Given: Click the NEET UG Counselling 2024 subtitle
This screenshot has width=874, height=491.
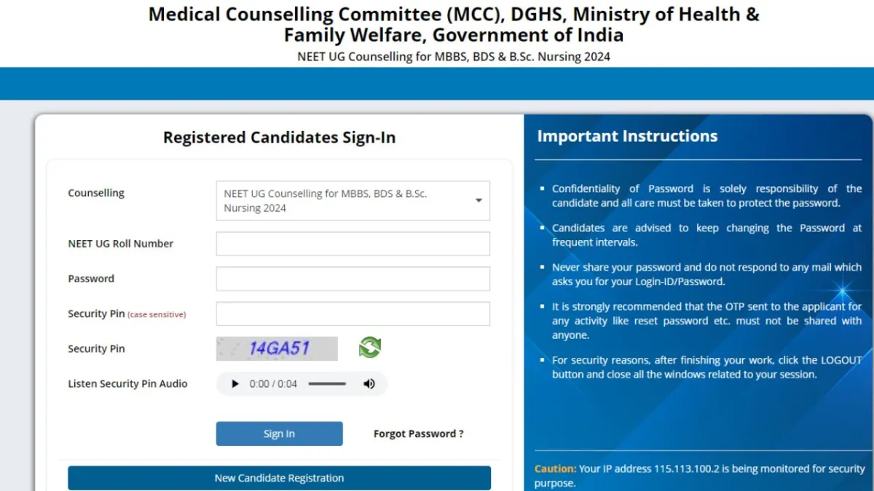Looking at the screenshot, I should (454, 56).
